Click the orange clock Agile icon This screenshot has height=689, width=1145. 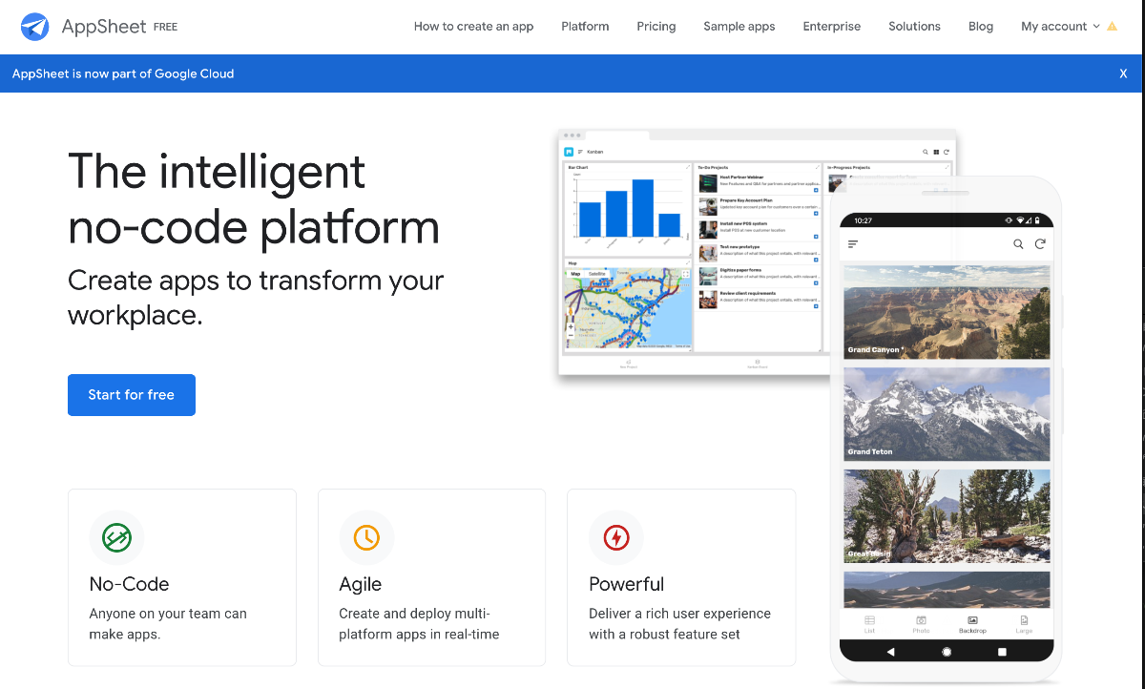(366, 537)
